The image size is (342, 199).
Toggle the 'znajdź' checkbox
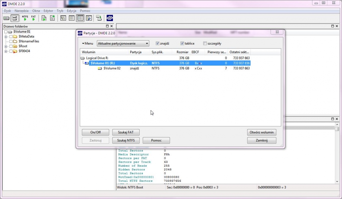click(x=158, y=44)
